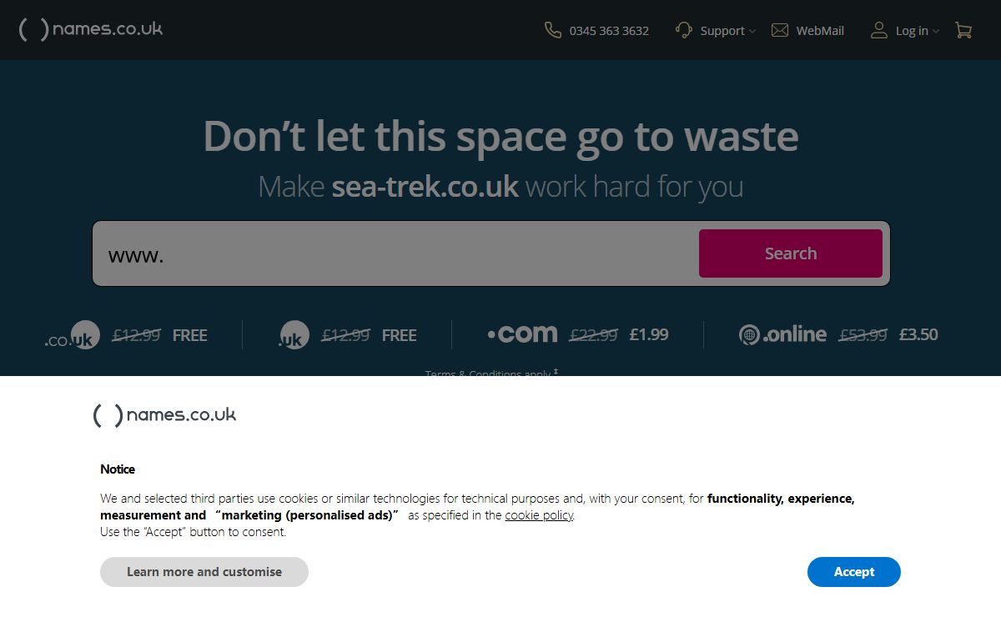Screen dimensions: 1001x617
Task: Click the .uk domain badge
Action: tap(293, 335)
